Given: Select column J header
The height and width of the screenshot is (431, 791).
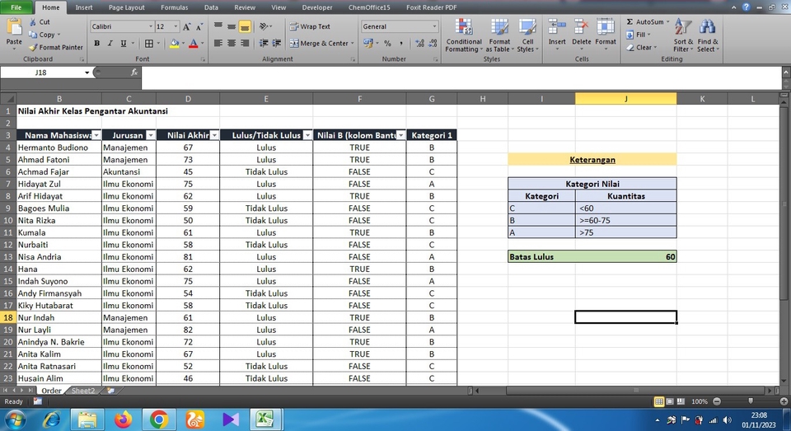Looking at the screenshot, I should click(x=625, y=98).
